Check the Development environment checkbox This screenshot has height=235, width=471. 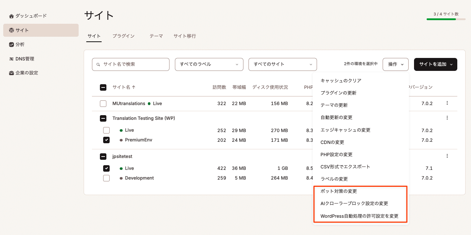[106, 178]
